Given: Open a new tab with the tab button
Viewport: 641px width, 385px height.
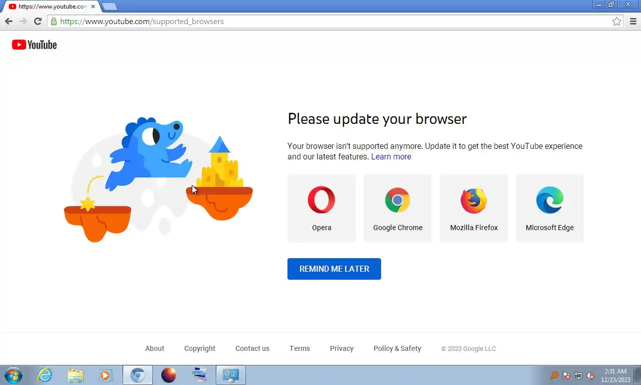Looking at the screenshot, I should 109,7.
